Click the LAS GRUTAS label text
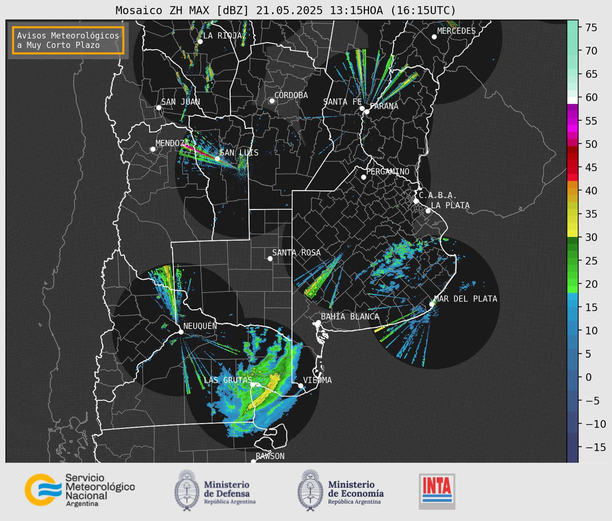Viewport: 612px width, 521px height. pos(228,380)
